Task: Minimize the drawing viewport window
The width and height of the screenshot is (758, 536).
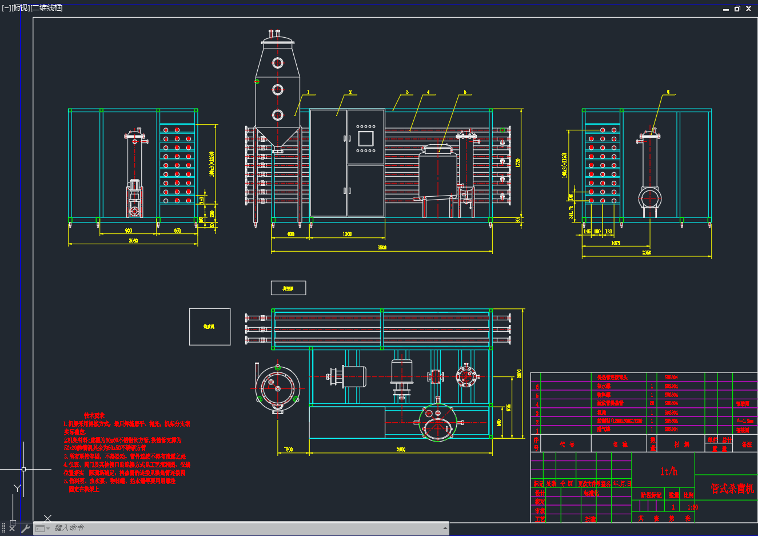Action: 726,9
